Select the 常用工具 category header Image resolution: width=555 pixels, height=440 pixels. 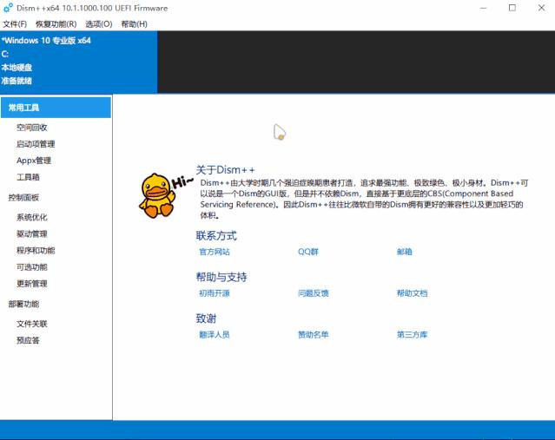[x=56, y=108]
